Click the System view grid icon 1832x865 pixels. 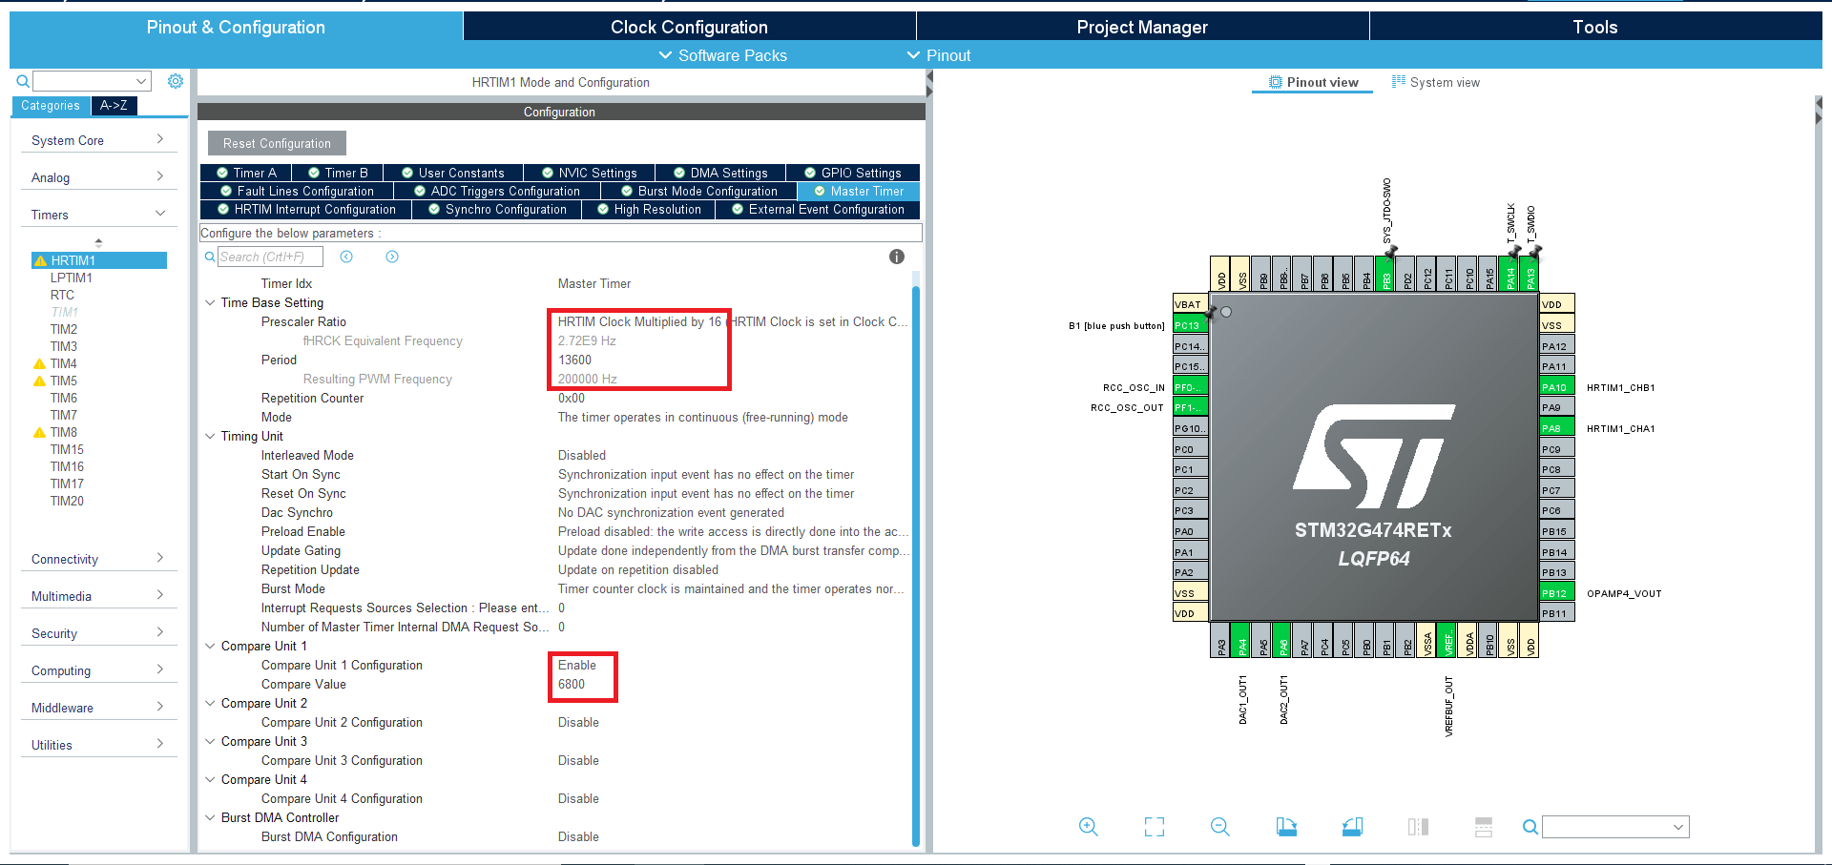click(1399, 82)
